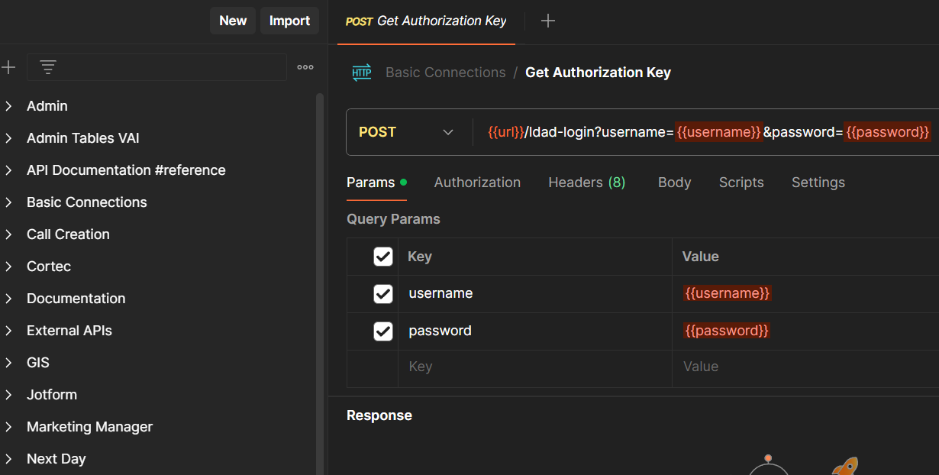Click the sidebar collections search field
The image size is (939, 475).
pyautogui.click(x=156, y=67)
